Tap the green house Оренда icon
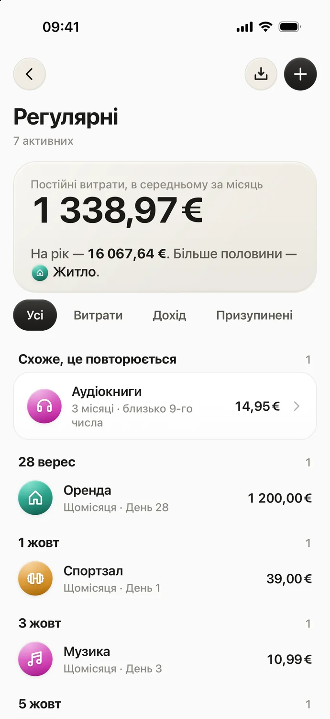The image size is (330, 719). click(35, 498)
